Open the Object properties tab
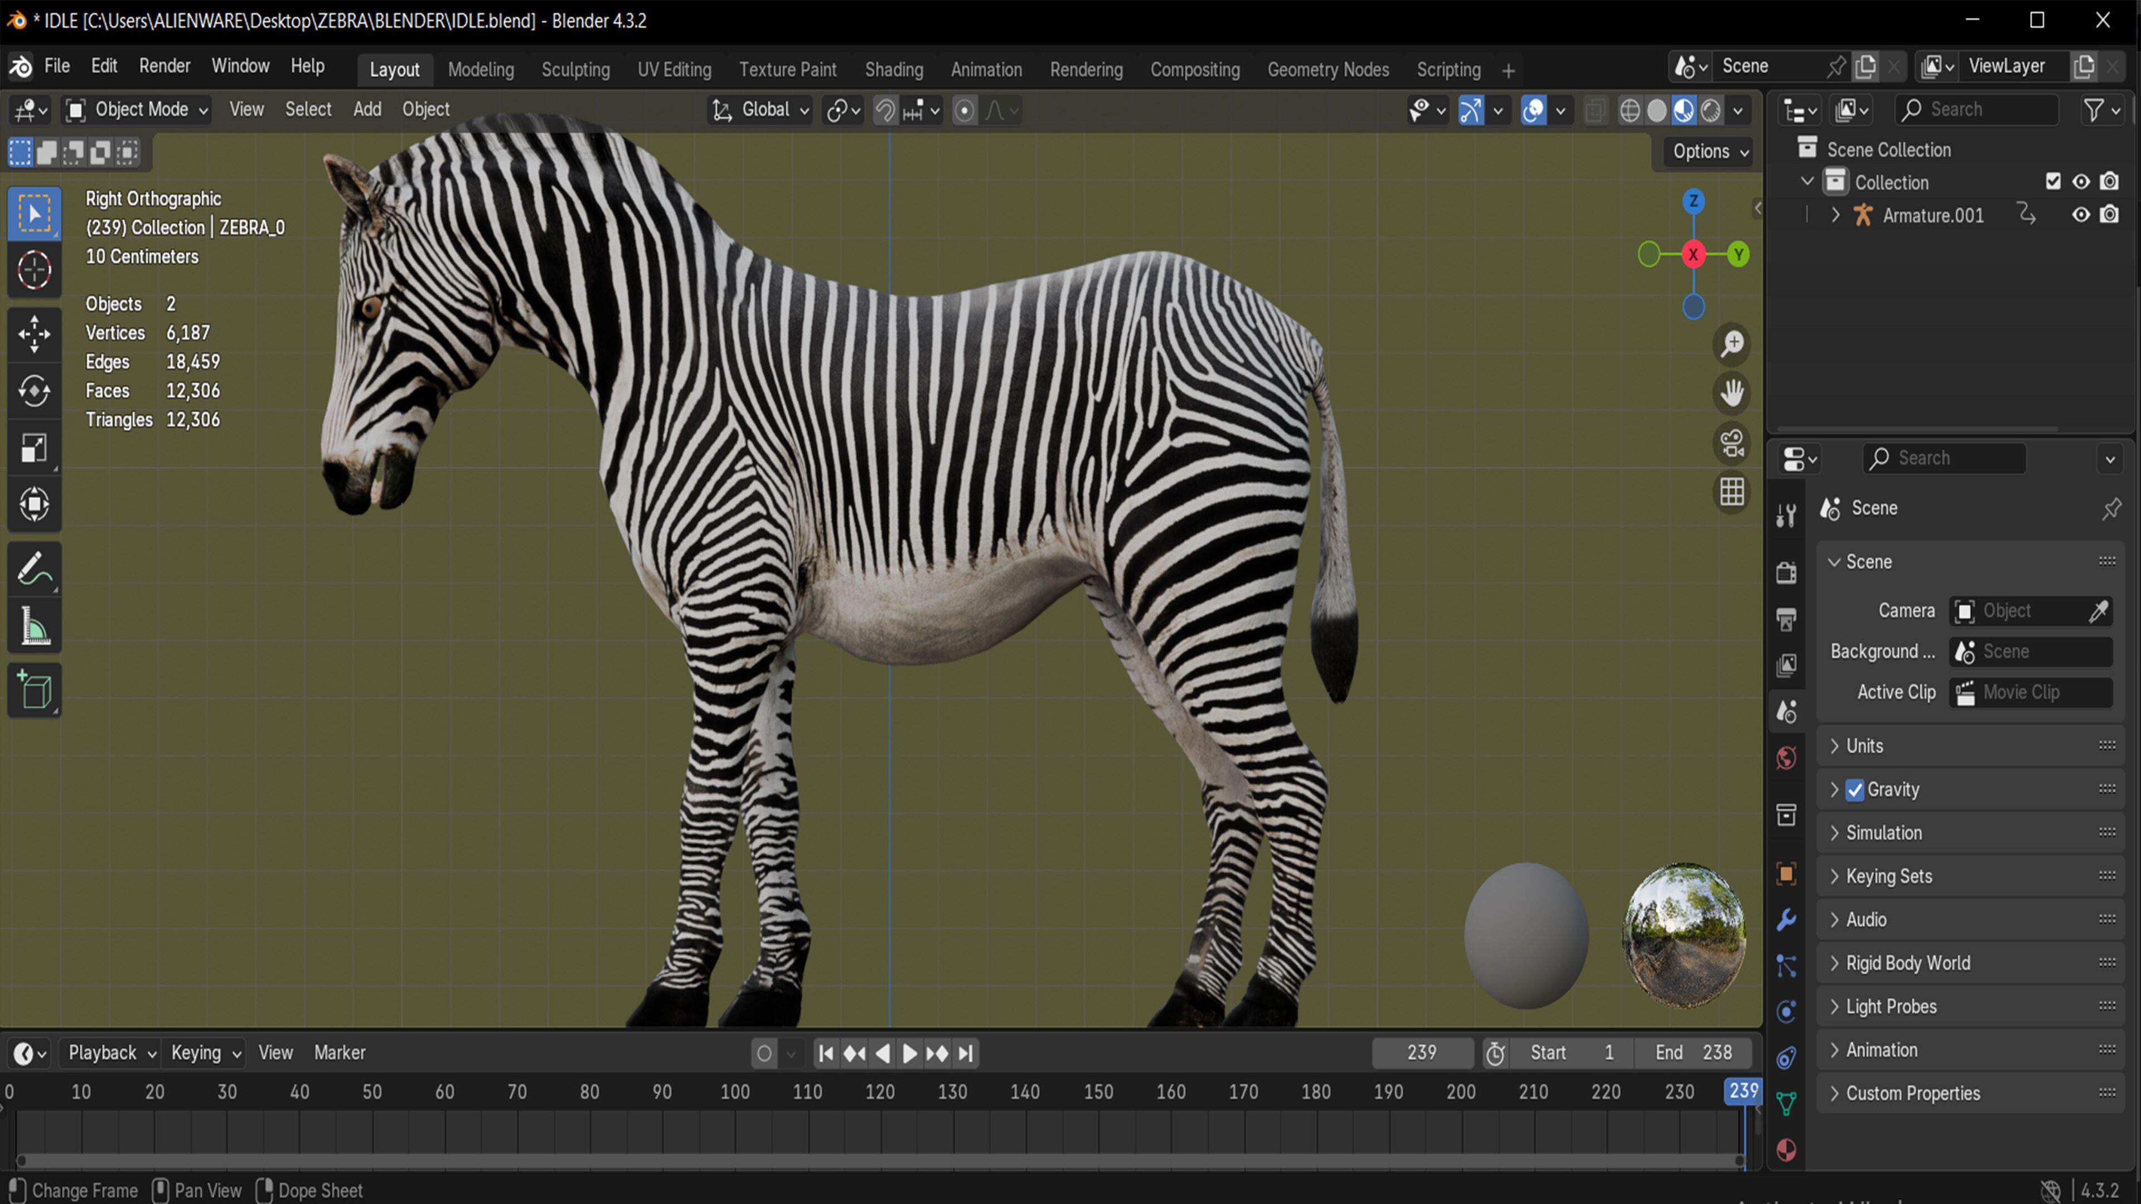 click(x=1786, y=873)
